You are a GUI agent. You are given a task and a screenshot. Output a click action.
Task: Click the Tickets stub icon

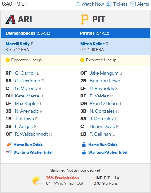(x=109, y=4)
